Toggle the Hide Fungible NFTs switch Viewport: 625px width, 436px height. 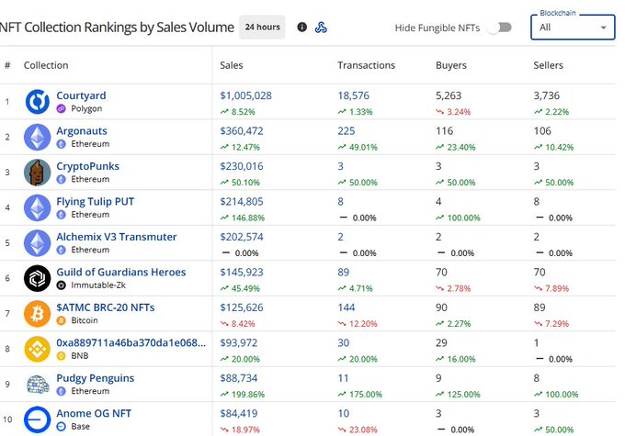pyautogui.click(x=499, y=28)
